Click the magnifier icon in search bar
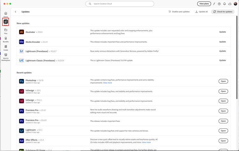239x151 pixels. tap(90, 4)
